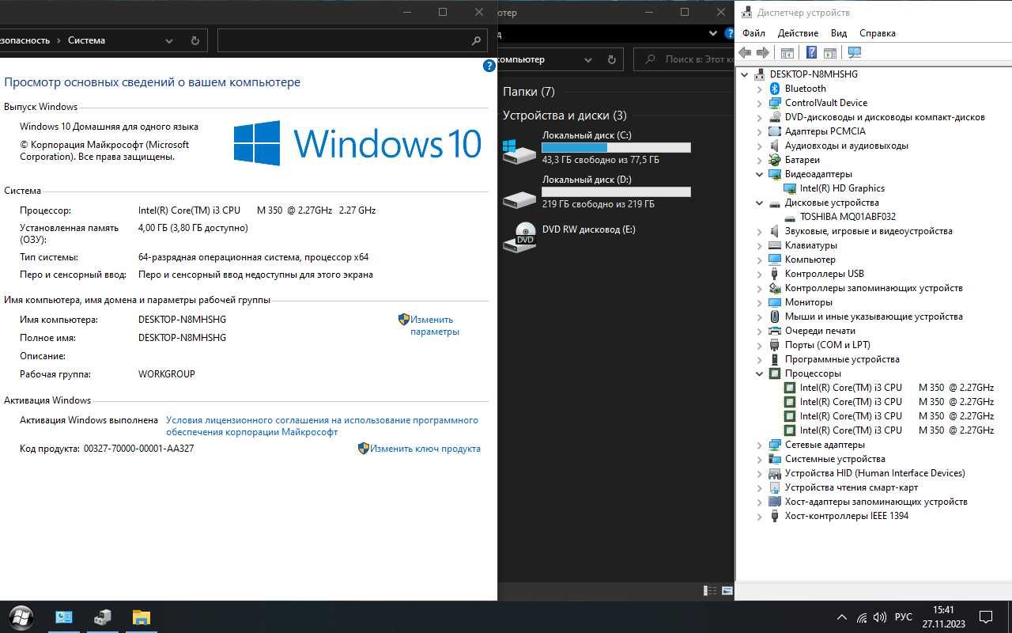Switch Explorer to large icons view icon
Screen dimensions: 1012x633
click(727, 590)
